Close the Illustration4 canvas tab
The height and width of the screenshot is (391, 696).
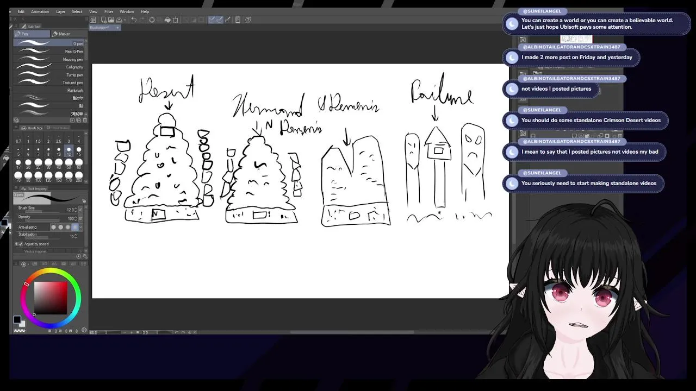[x=117, y=28]
